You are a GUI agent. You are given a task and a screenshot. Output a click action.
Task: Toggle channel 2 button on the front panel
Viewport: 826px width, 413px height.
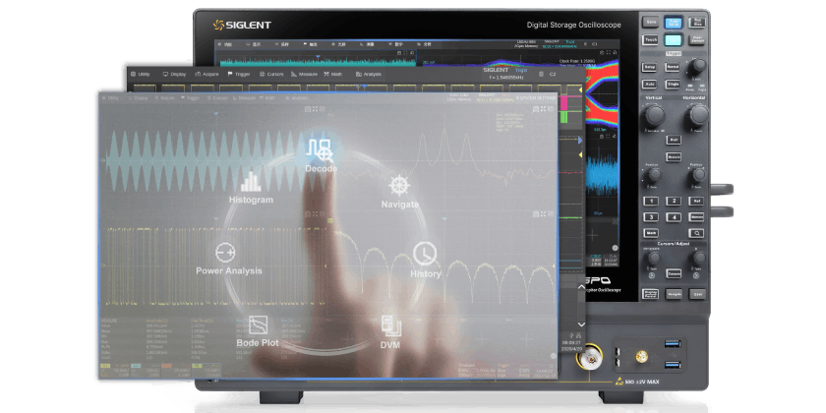(673, 200)
